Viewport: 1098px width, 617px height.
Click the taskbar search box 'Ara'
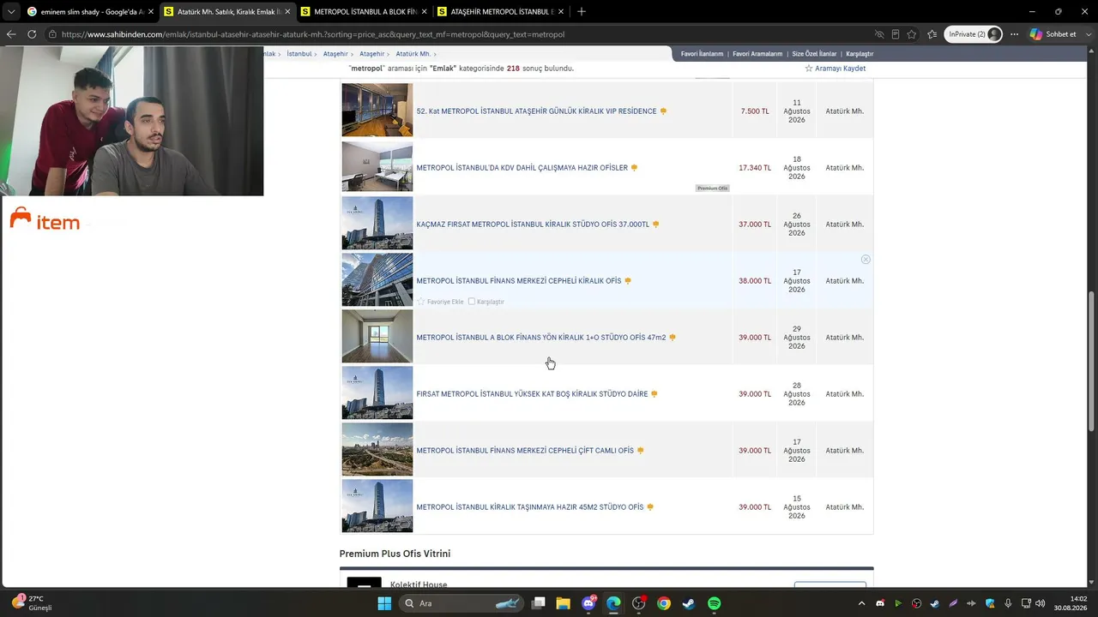pos(462,603)
